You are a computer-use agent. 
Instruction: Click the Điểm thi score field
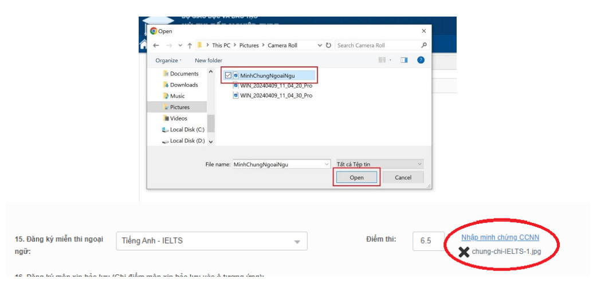point(429,241)
